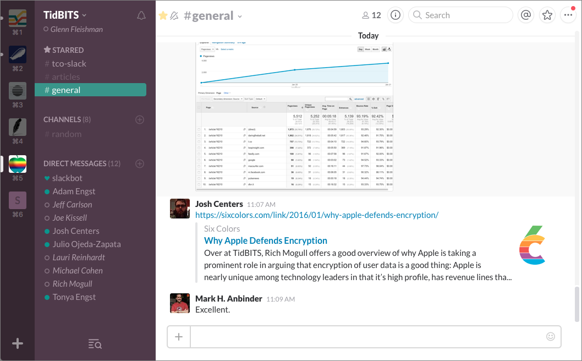Attach content via plus icon beside message field
This screenshot has height=361, width=582.
(178, 336)
